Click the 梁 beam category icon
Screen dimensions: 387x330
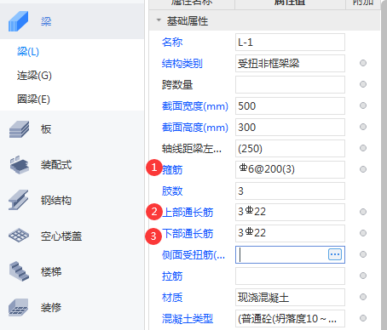coord(19,21)
